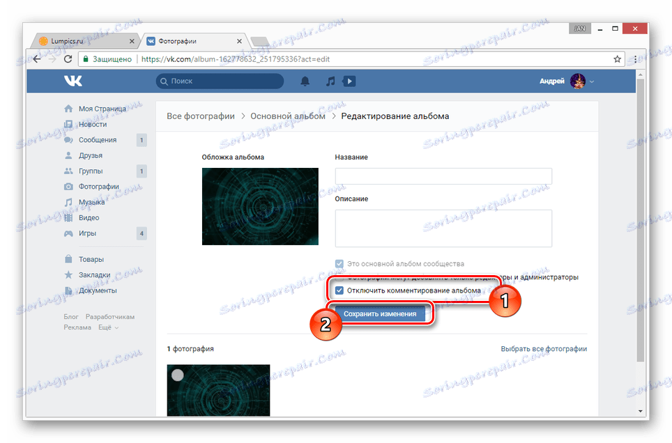Screen dimensions: 672x443
Task: Open a new browser tab
Action: [260, 42]
